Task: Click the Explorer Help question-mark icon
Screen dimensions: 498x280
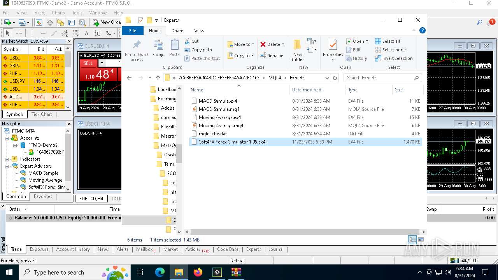Action: 423,30
